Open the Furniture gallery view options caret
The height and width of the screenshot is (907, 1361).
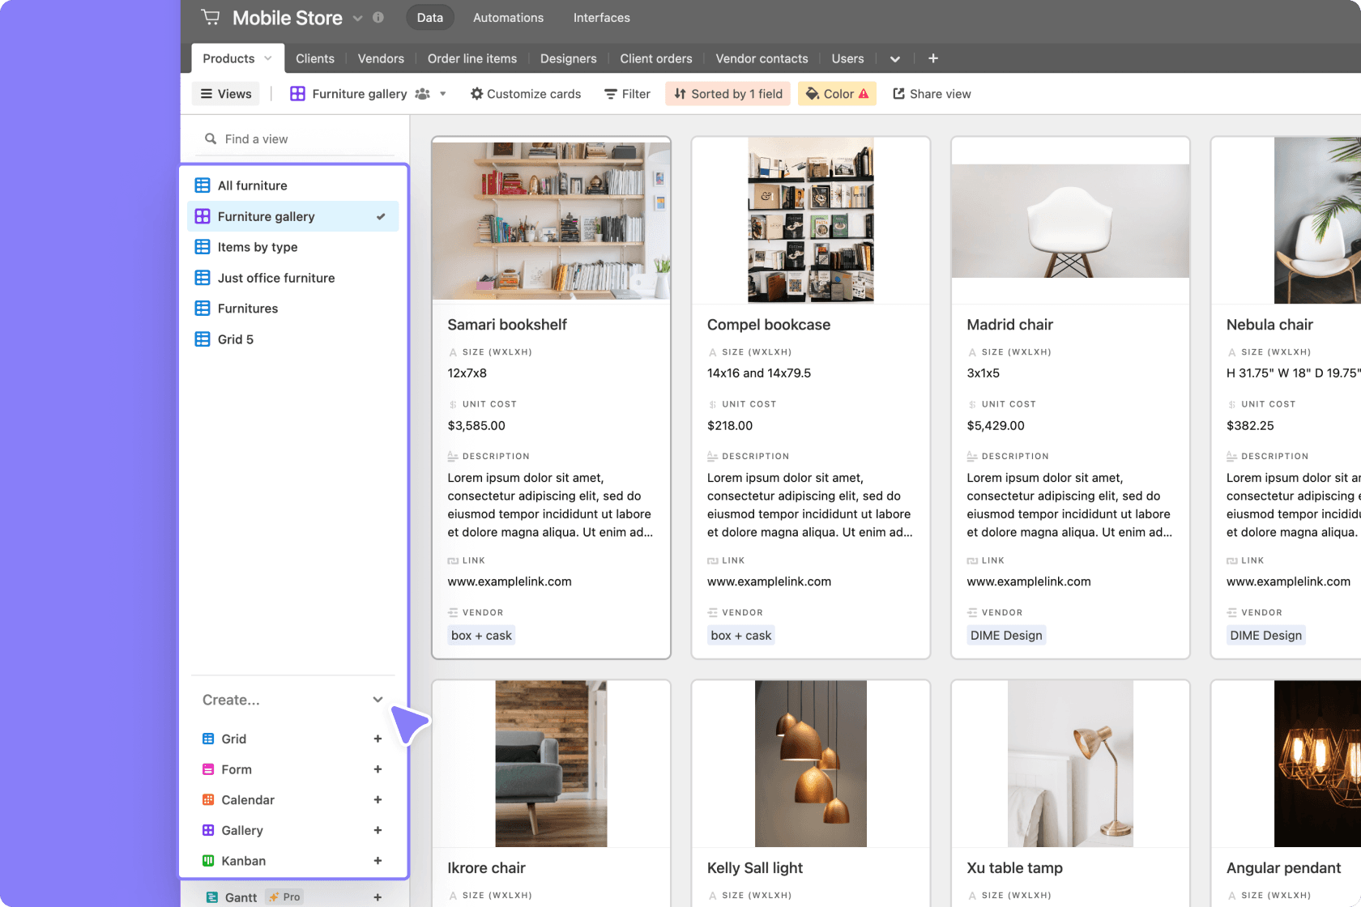click(x=443, y=94)
